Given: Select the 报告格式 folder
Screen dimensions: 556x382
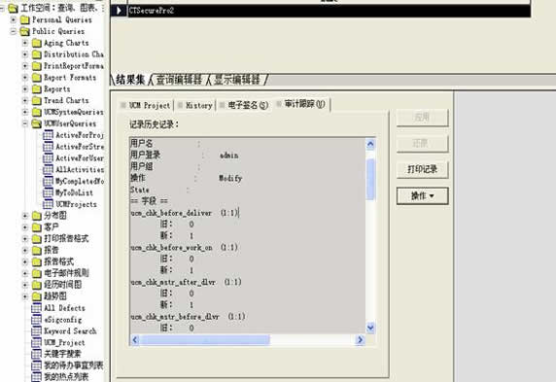Looking at the screenshot, I should coord(59,261).
